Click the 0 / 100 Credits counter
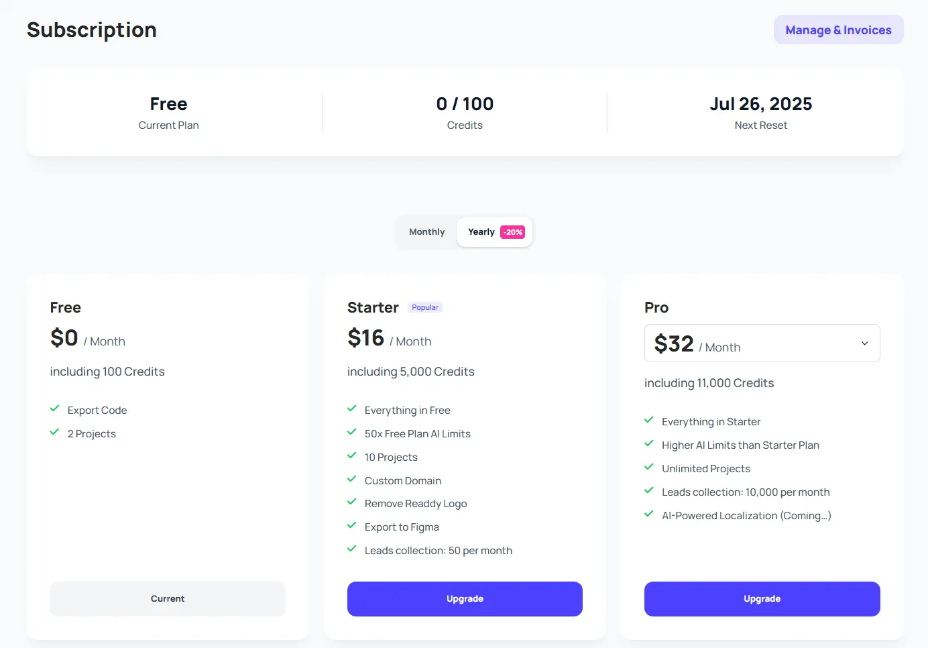The image size is (928, 648). pos(465,105)
